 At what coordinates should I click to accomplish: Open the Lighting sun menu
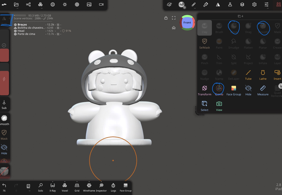click(65, 4)
